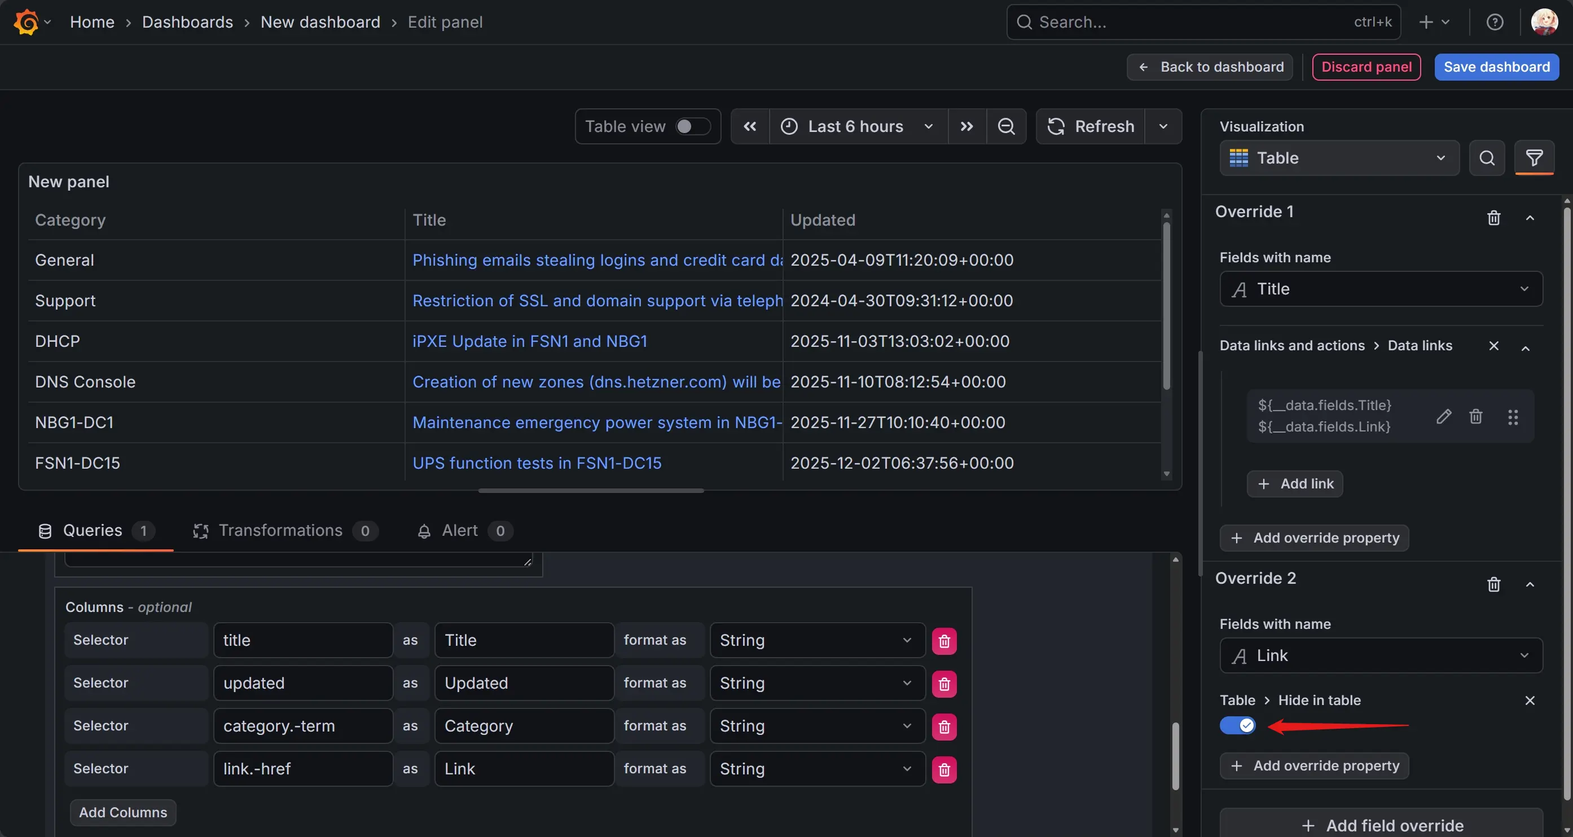
Task: Shift time range backward with double-left arrows
Action: click(750, 126)
